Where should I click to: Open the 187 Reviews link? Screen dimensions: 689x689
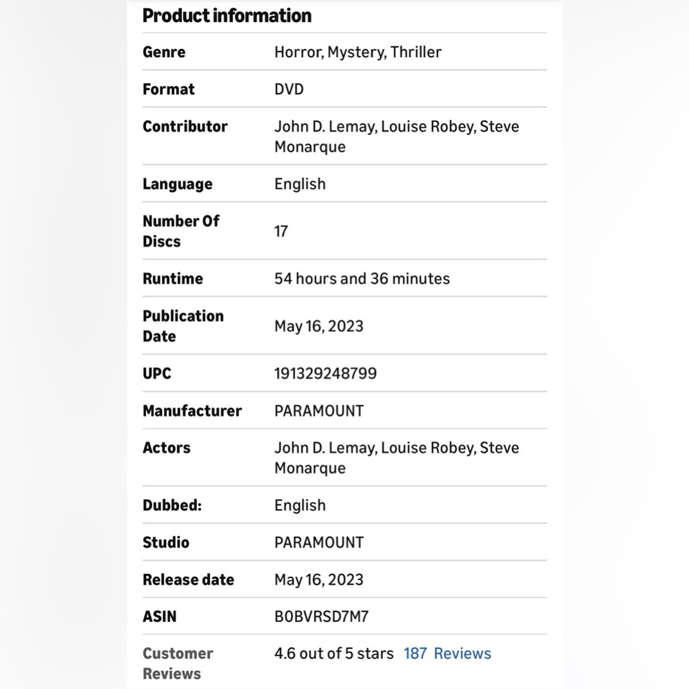coord(447,653)
